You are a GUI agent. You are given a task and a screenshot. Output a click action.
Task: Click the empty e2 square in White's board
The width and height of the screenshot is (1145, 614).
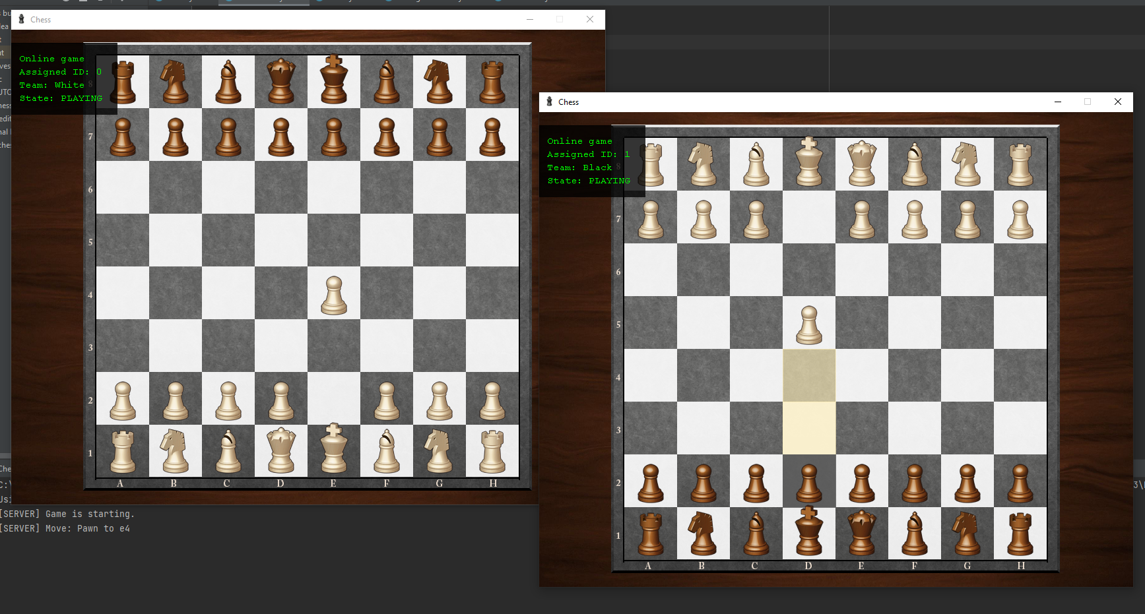[x=334, y=398]
